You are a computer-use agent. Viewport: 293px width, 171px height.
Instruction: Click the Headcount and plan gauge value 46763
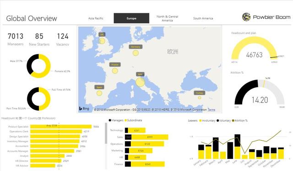(x=255, y=55)
